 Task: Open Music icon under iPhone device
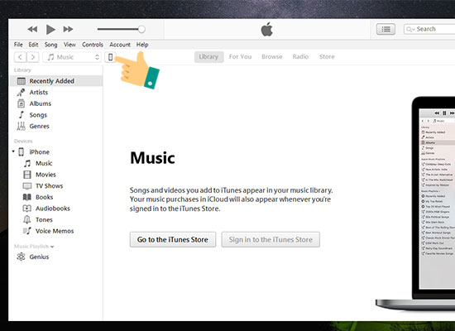tap(27, 163)
